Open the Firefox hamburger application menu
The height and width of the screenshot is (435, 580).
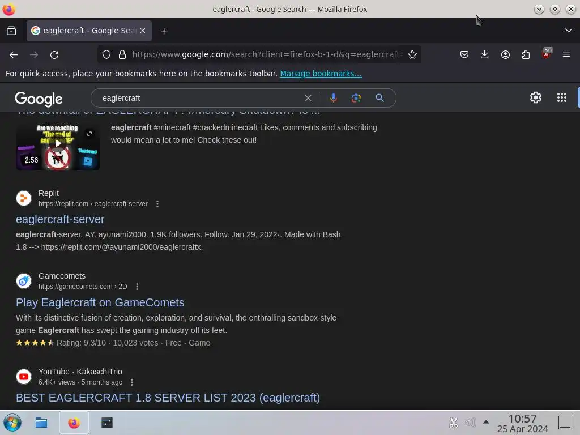566,55
